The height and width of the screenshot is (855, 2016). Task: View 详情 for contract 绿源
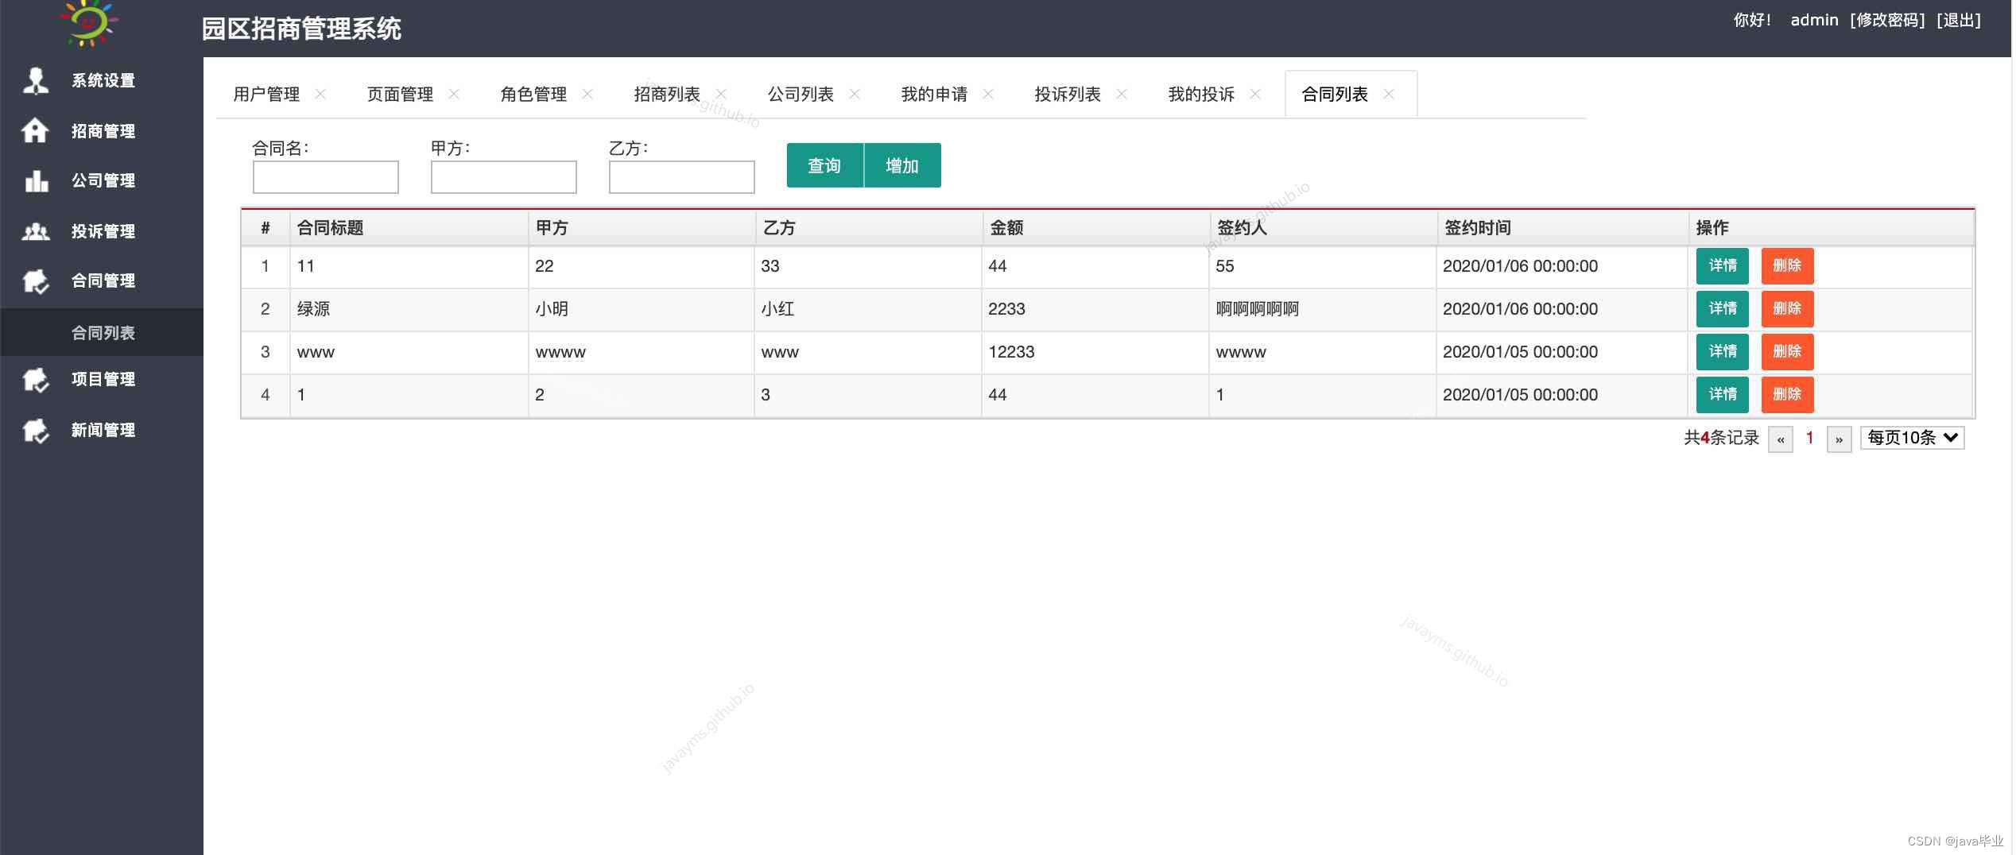(x=1722, y=308)
